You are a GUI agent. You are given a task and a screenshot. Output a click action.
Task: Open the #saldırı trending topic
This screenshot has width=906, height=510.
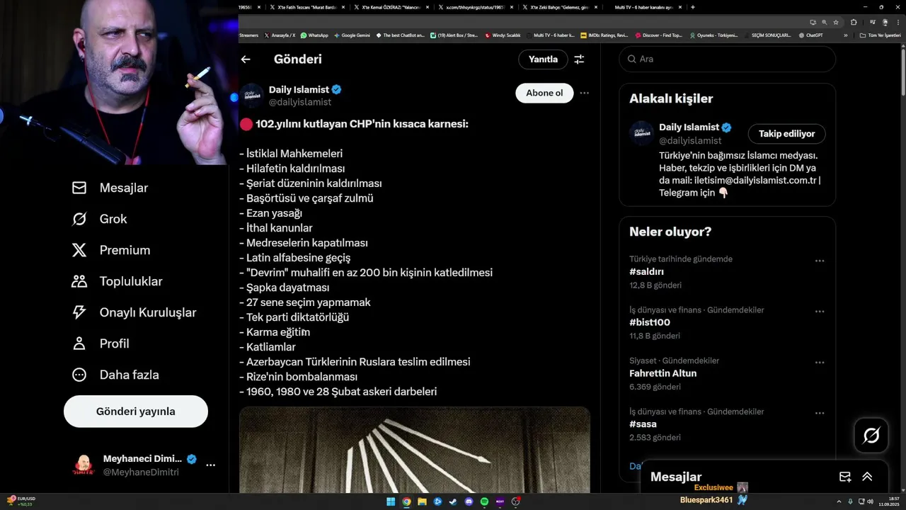coord(646,271)
